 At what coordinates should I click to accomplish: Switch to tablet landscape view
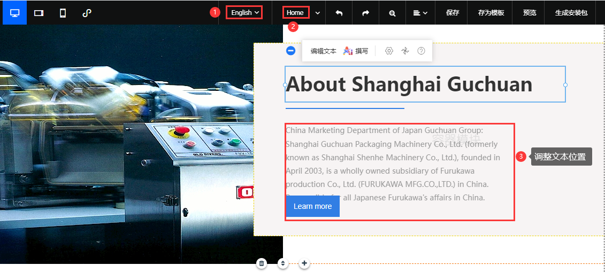click(x=39, y=13)
